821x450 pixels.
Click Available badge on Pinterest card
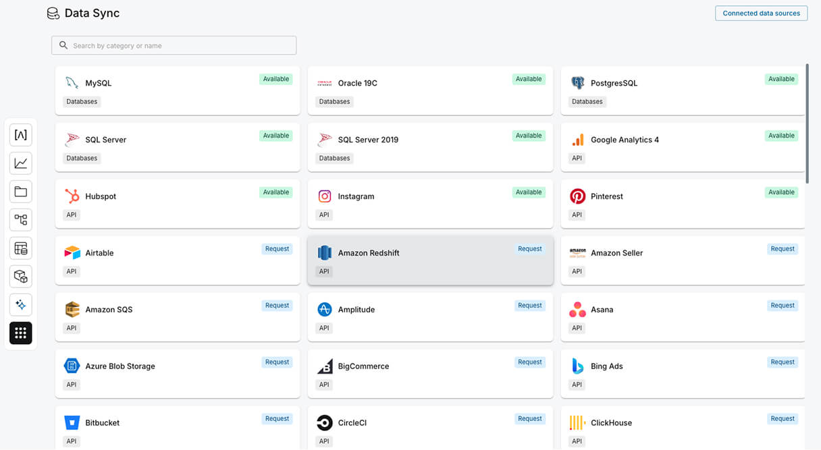point(781,192)
